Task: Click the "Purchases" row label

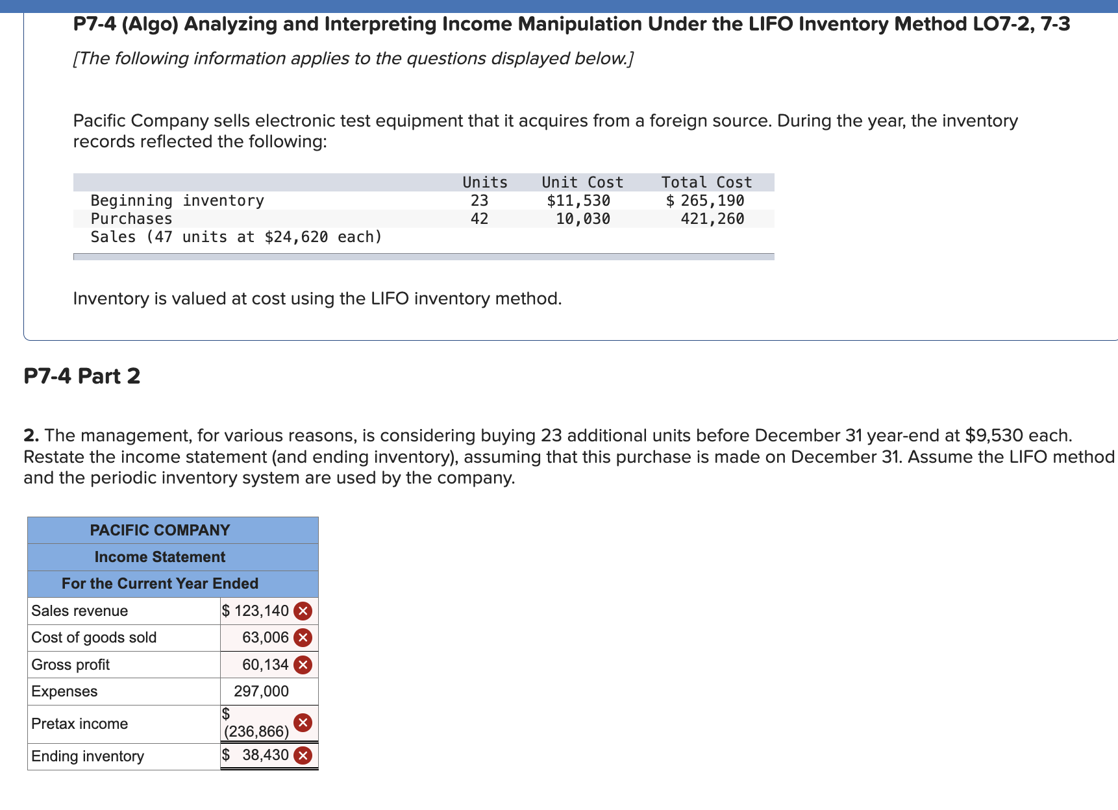Action: pos(132,219)
